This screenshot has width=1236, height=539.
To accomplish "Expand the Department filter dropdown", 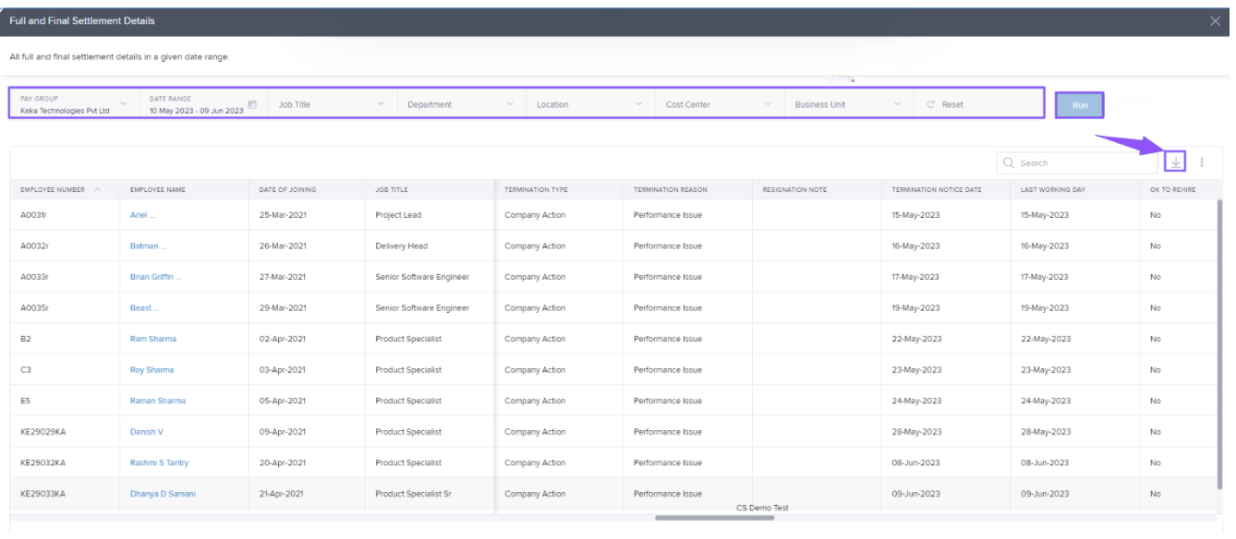I will [x=510, y=104].
